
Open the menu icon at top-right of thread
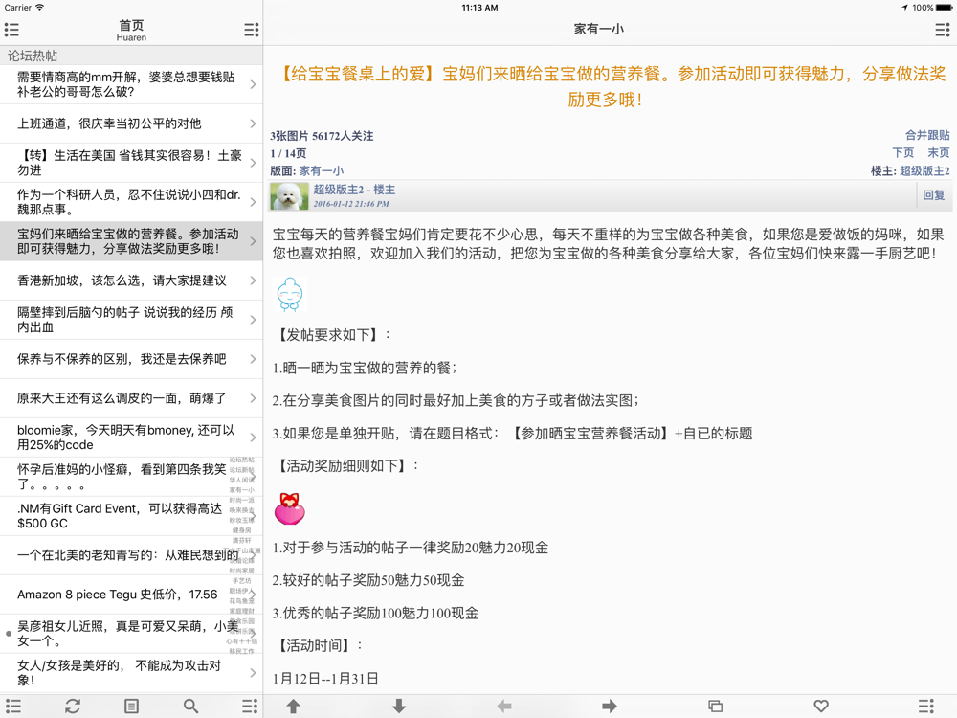pyautogui.click(x=943, y=30)
